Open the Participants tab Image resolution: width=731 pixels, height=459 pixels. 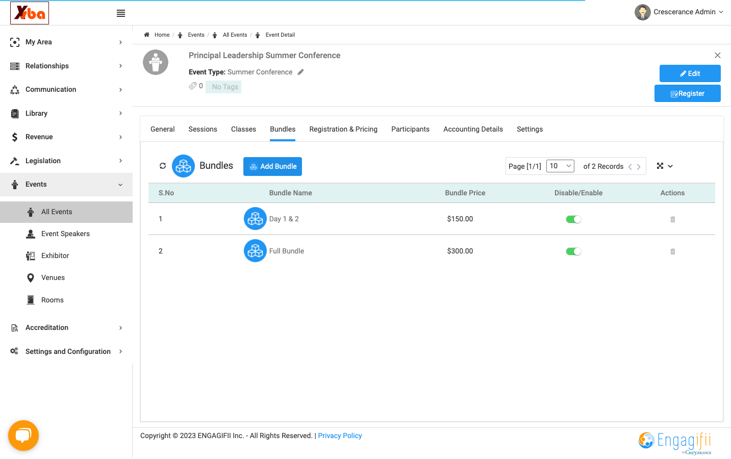[410, 129]
